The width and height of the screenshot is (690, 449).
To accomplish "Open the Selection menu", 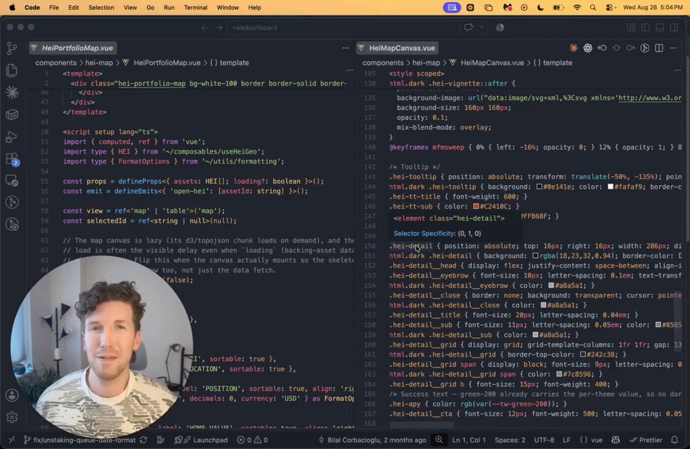I will point(101,7).
